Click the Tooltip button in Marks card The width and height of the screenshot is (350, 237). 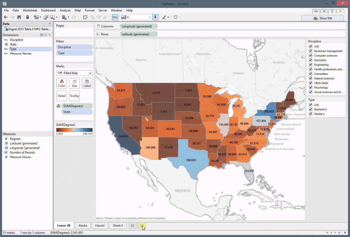point(74,96)
